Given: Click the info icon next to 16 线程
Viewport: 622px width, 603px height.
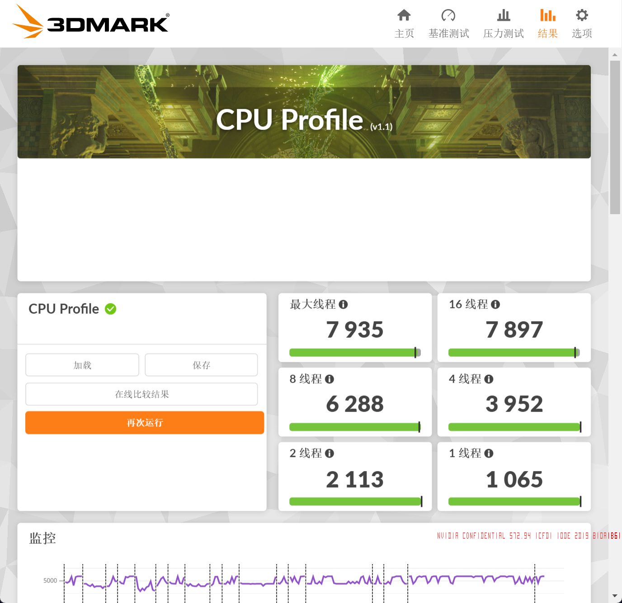Looking at the screenshot, I should pos(495,304).
